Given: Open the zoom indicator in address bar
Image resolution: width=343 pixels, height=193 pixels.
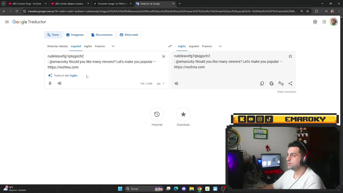Looking at the screenshot, I should coord(302,11).
